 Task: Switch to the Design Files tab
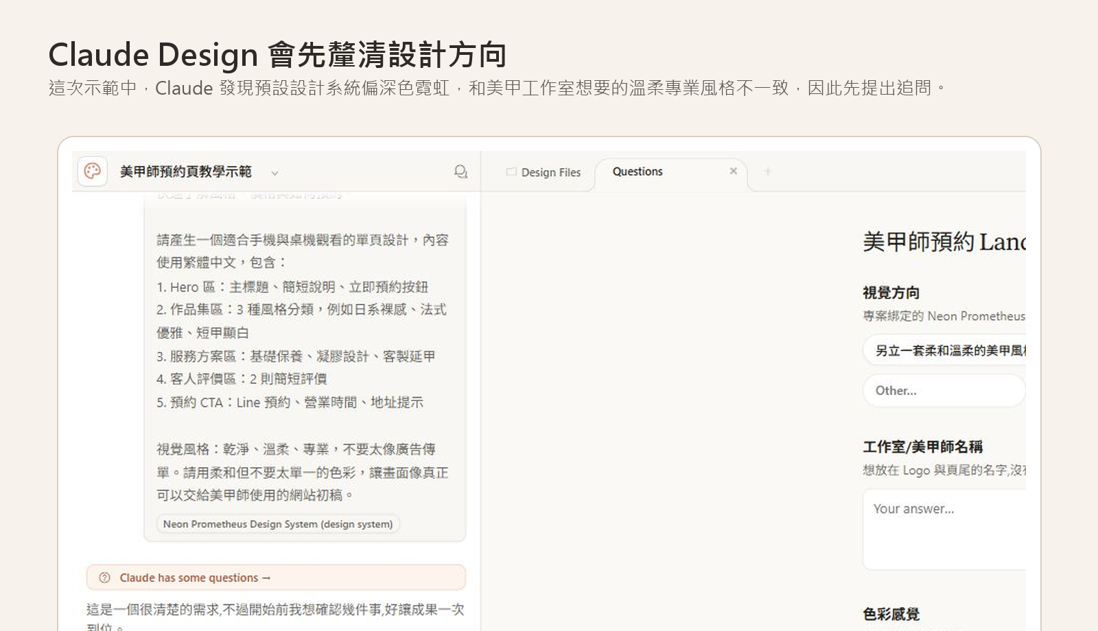[x=544, y=172]
